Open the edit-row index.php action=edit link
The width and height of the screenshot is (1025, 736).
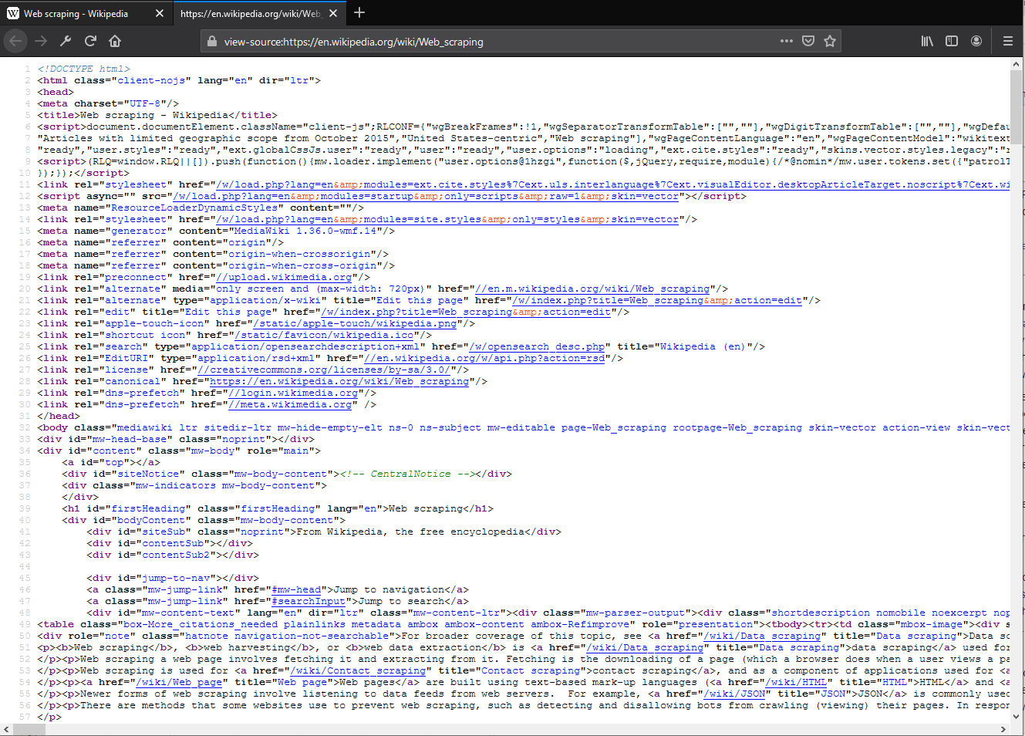click(x=466, y=312)
